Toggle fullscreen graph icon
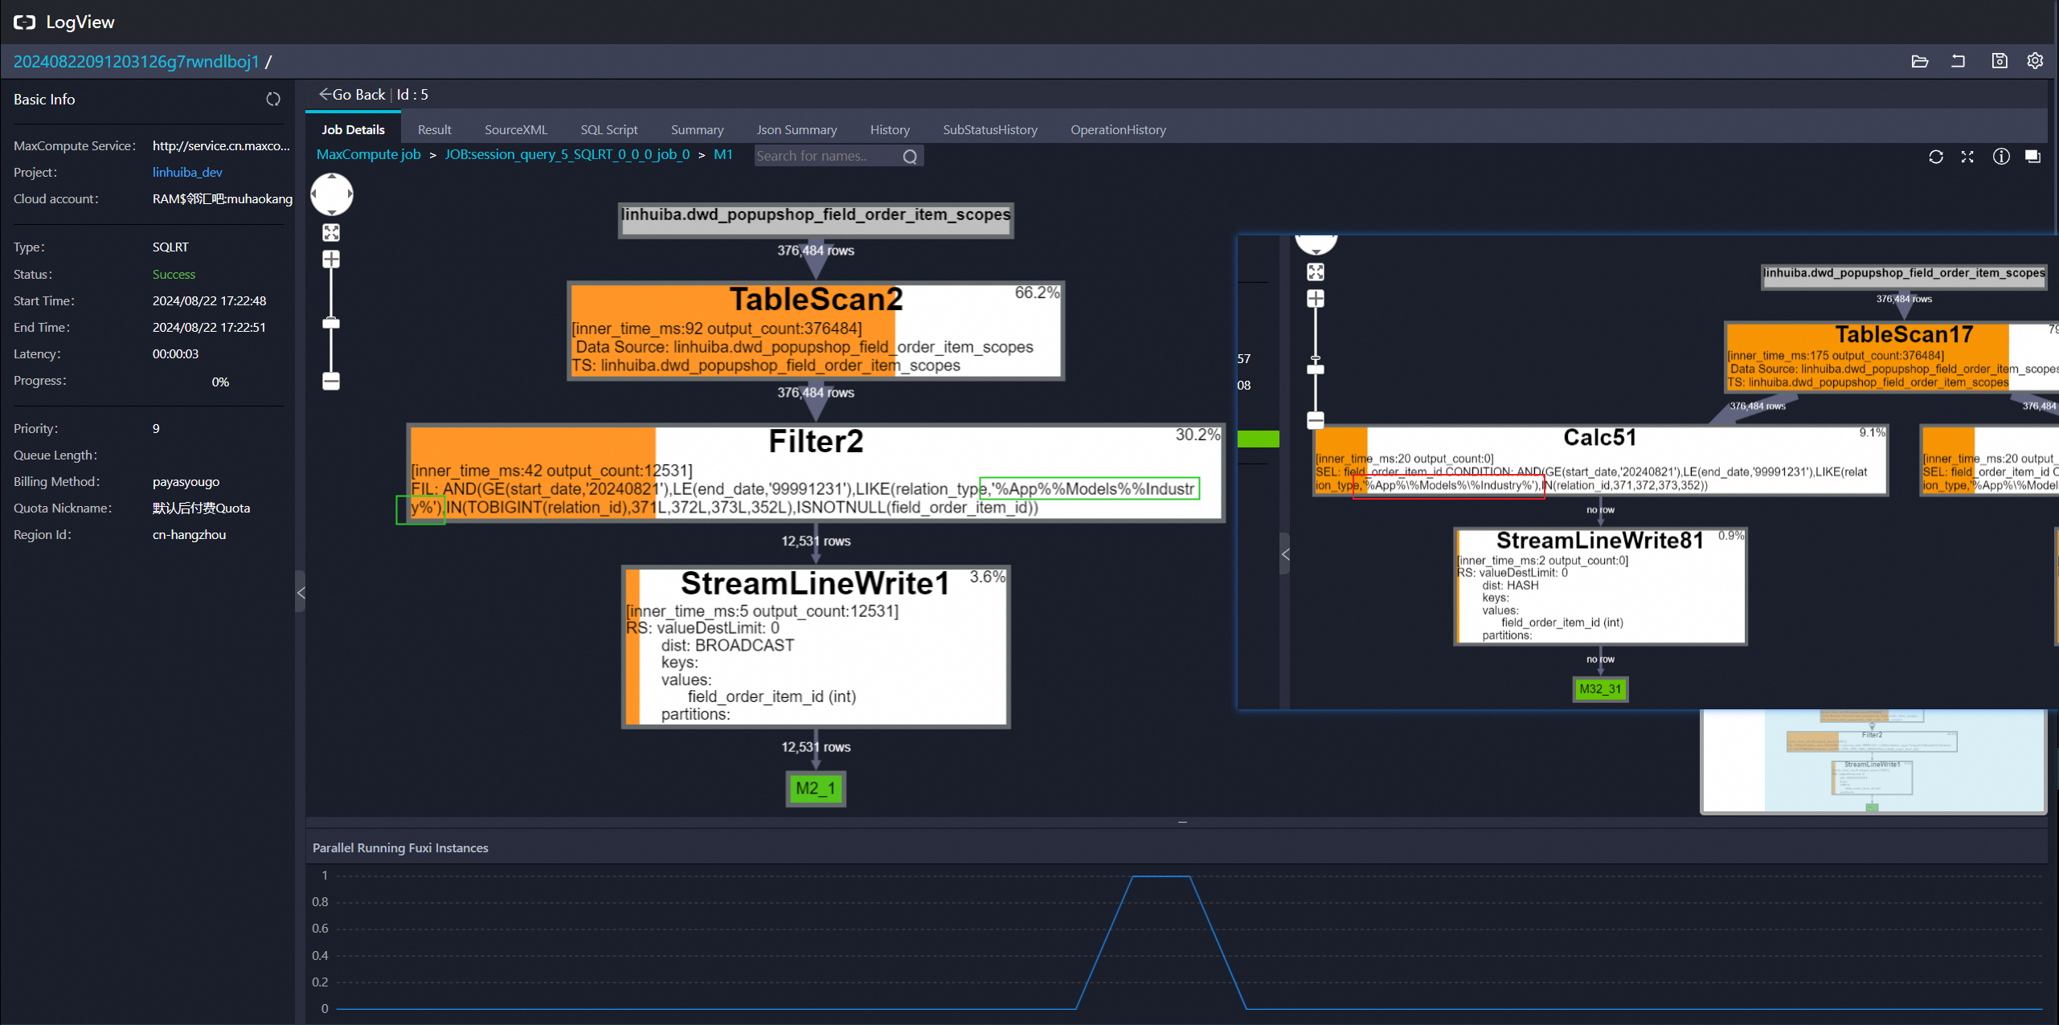 [x=1967, y=157]
